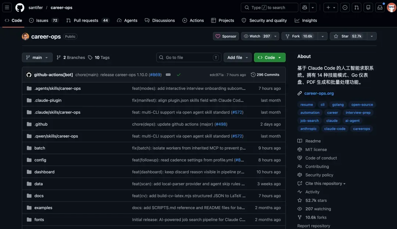Viewport: 397px width, 229px height.
Task: Select the golang topic tag
Action: [338, 105]
